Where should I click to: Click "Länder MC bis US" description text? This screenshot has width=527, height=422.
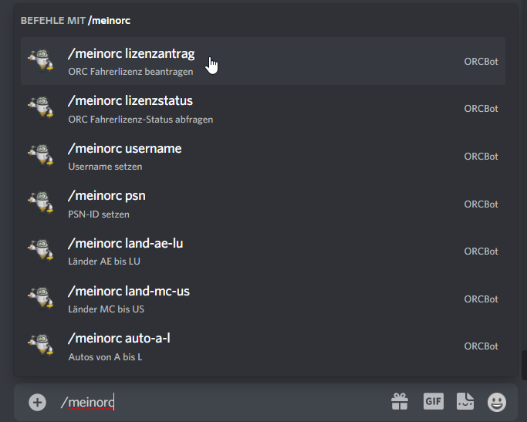click(x=106, y=309)
